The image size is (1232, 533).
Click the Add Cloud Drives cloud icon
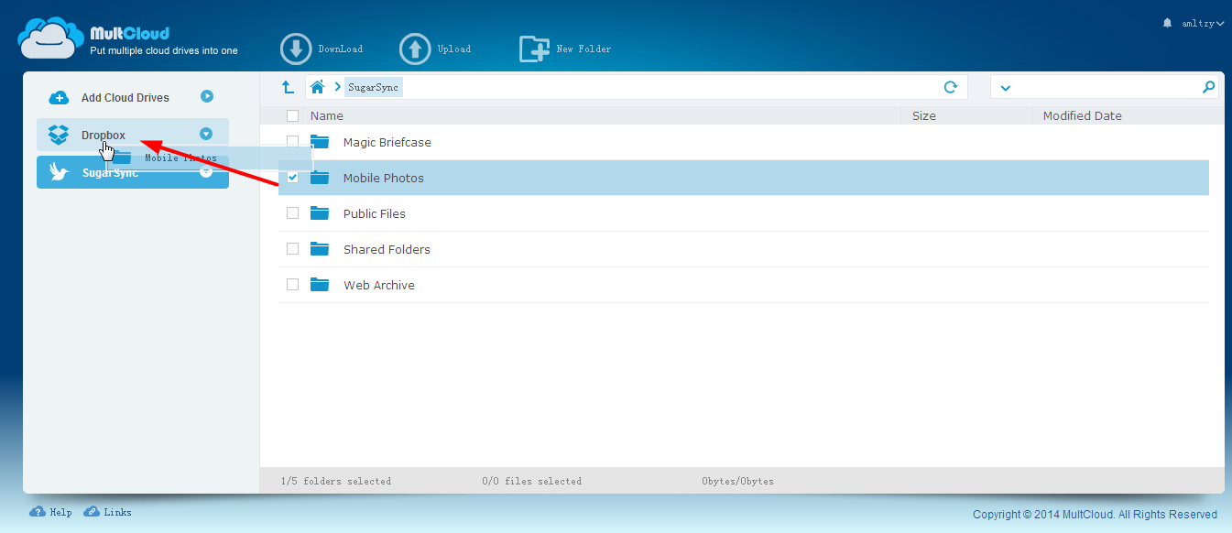click(x=59, y=97)
